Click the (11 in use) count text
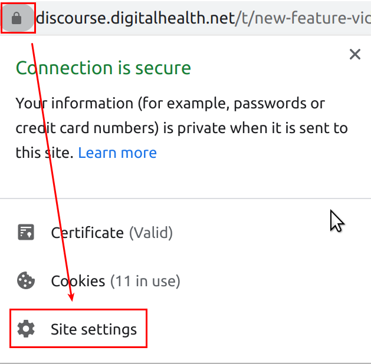This screenshot has width=371, height=364. [145, 281]
